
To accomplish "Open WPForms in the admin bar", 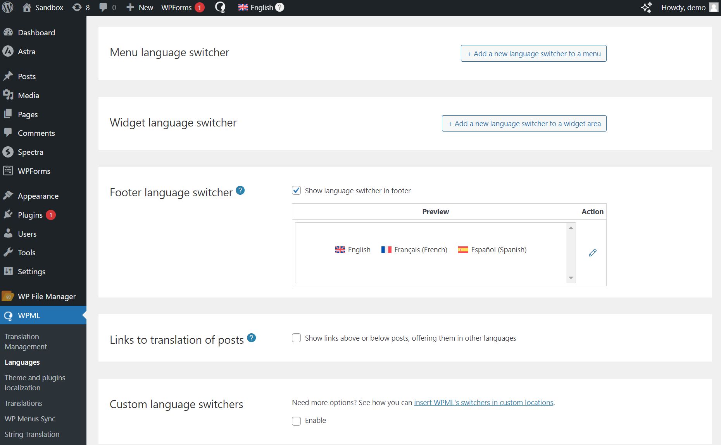I will tap(176, 7).
